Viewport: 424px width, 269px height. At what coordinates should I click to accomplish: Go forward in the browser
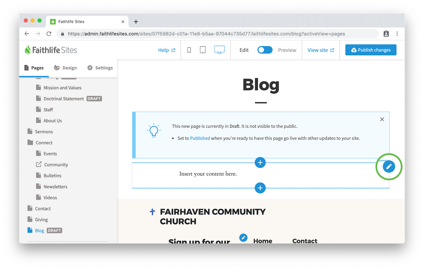(x=38, y=34)
